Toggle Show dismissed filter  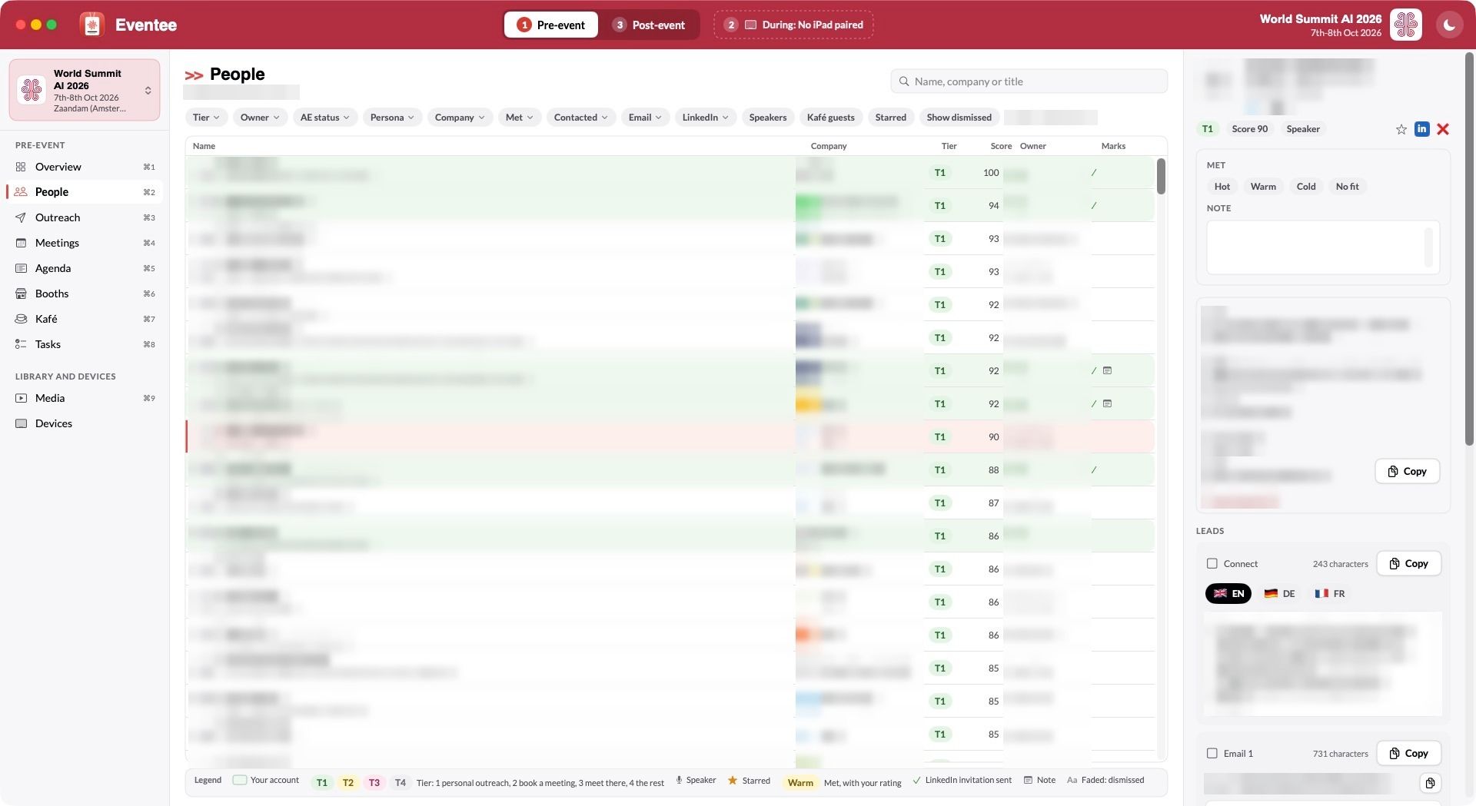[959, 118]
